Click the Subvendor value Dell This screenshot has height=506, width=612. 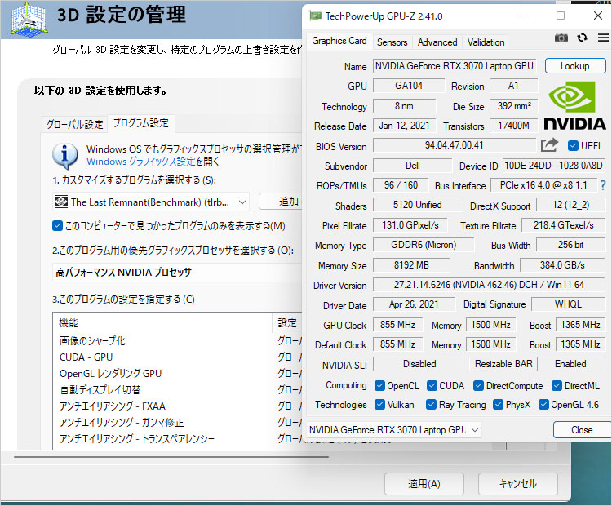[x=413, y=166]
